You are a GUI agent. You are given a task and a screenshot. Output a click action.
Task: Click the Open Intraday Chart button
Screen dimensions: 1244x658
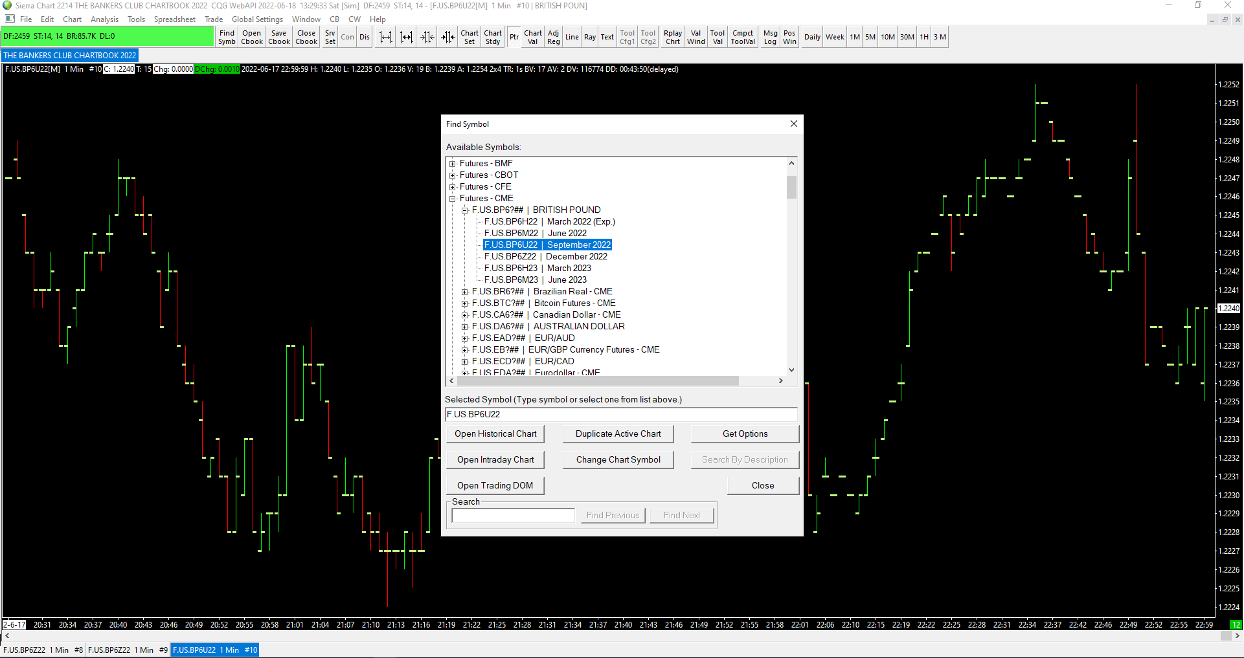(495, 460)
